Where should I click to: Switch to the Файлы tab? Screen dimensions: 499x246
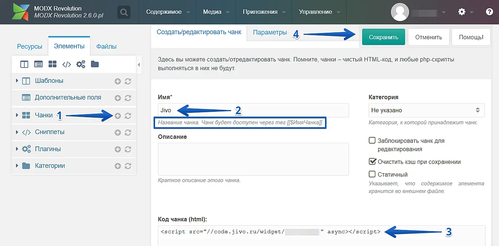106,47
